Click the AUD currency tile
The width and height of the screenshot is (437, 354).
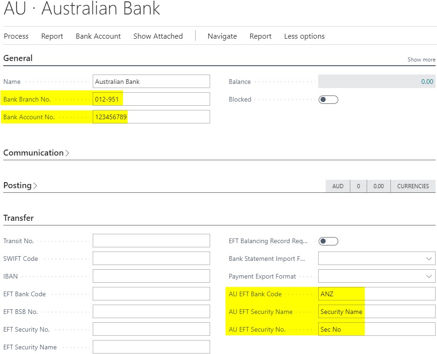click(337, 186)
